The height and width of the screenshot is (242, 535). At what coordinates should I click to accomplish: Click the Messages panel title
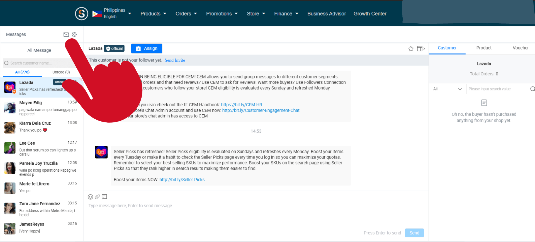point(16,34)
